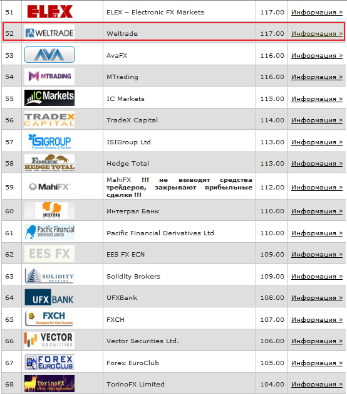The height and width of the screenshot is (394, 347).
Task: Follow the Информация link for Solidity Brokers
Action: click(x=317, y=277)
